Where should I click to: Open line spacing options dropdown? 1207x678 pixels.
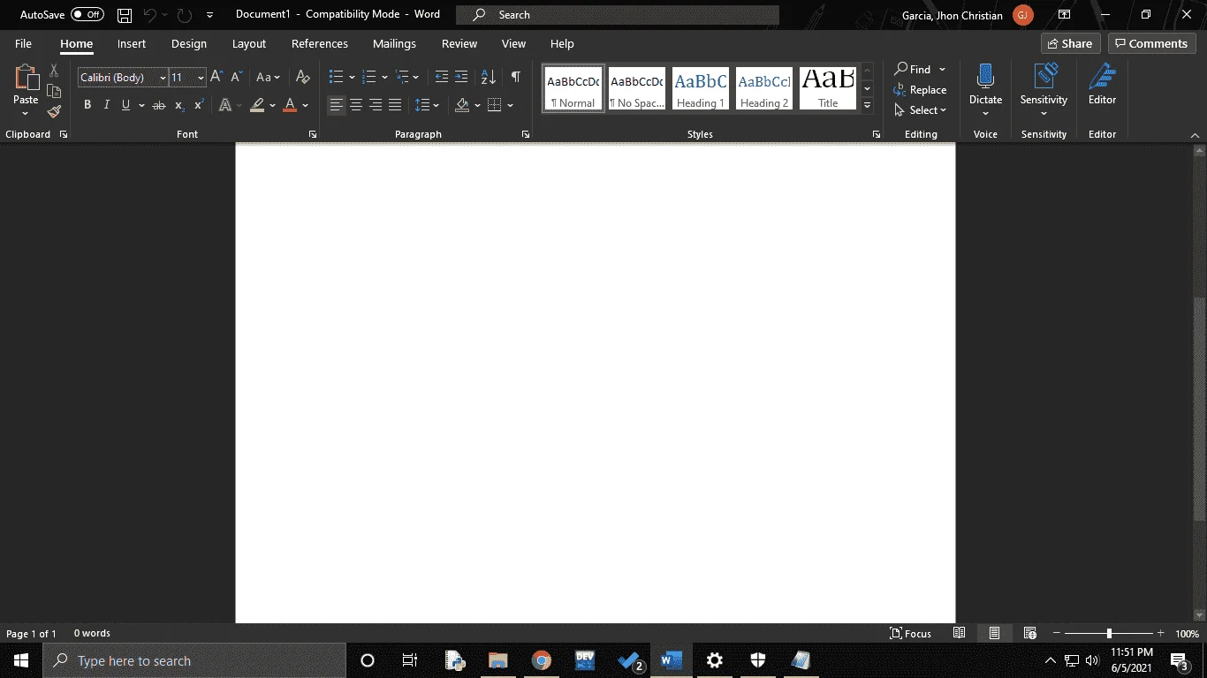click(x=428, y=105)
